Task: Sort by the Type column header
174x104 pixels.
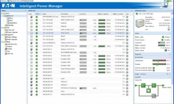Action: [30, 14]
